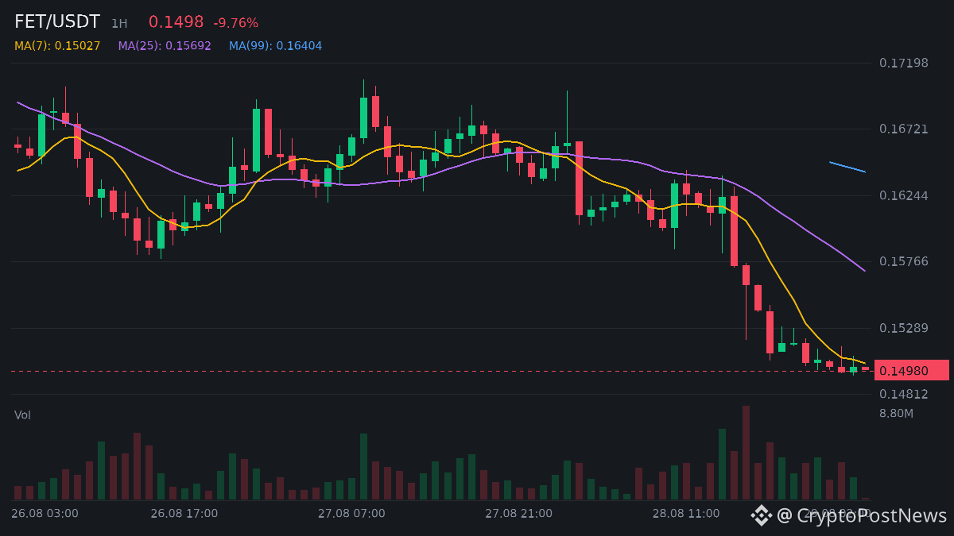
Task: Click the red 0.14980 price tag
Action: click(x=912, y=370)
